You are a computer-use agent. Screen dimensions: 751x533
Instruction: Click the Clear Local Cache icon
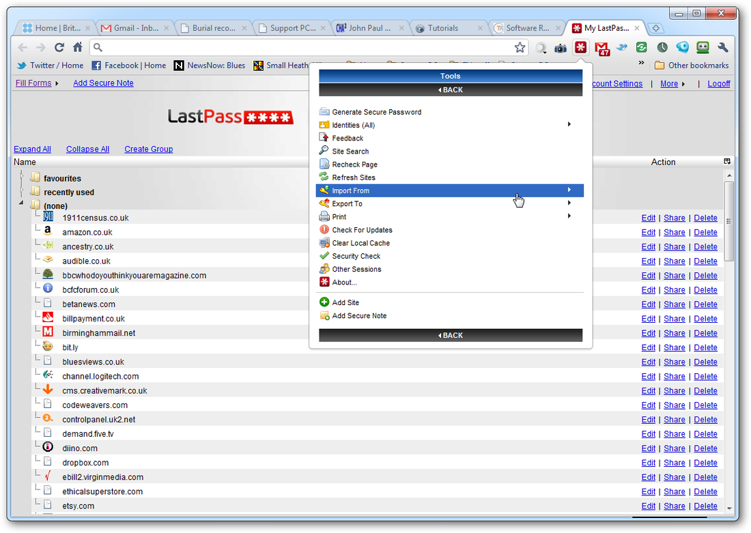(x=324, y=243)
